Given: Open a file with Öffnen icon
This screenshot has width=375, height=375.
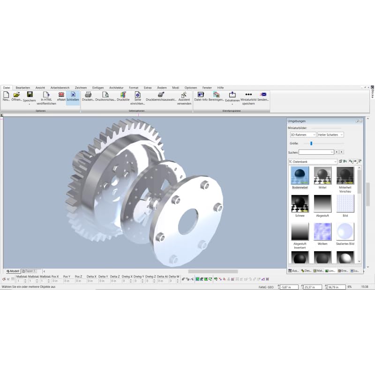Looking at the screenshot, I should click(x=16, y=95).
